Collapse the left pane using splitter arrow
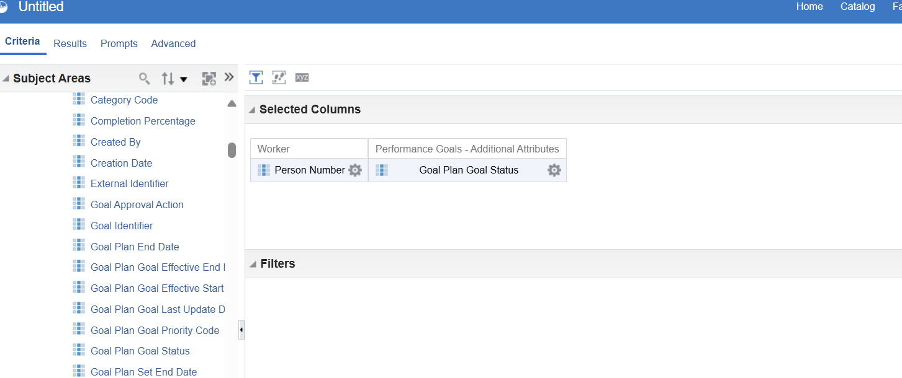 (x=241, y=330)
